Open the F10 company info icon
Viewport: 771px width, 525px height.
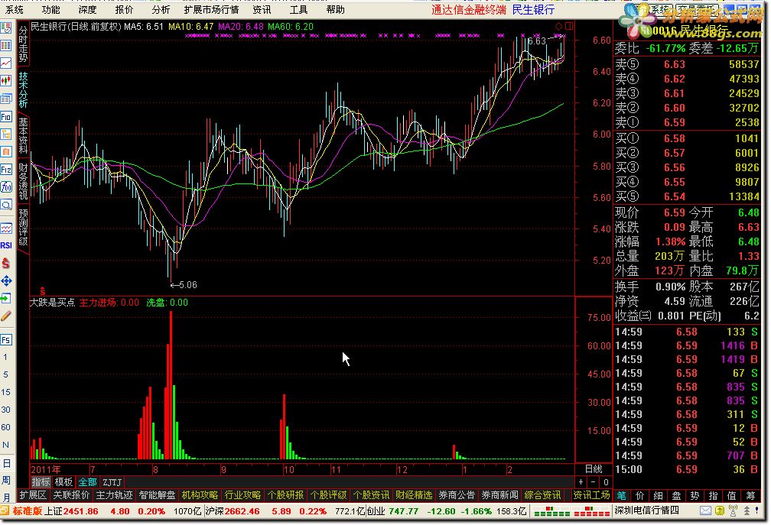(6, 117)
